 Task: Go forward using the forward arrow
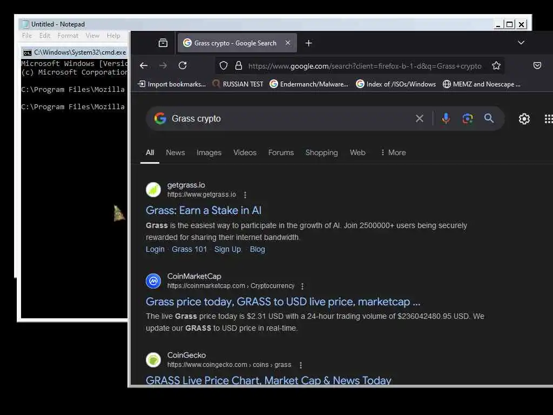tap(163, 65)
